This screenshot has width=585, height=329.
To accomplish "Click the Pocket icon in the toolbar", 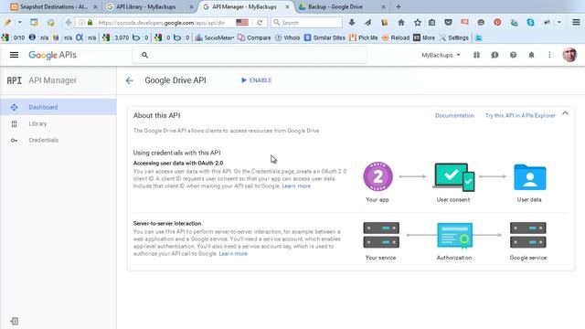I will coord(448,22).
